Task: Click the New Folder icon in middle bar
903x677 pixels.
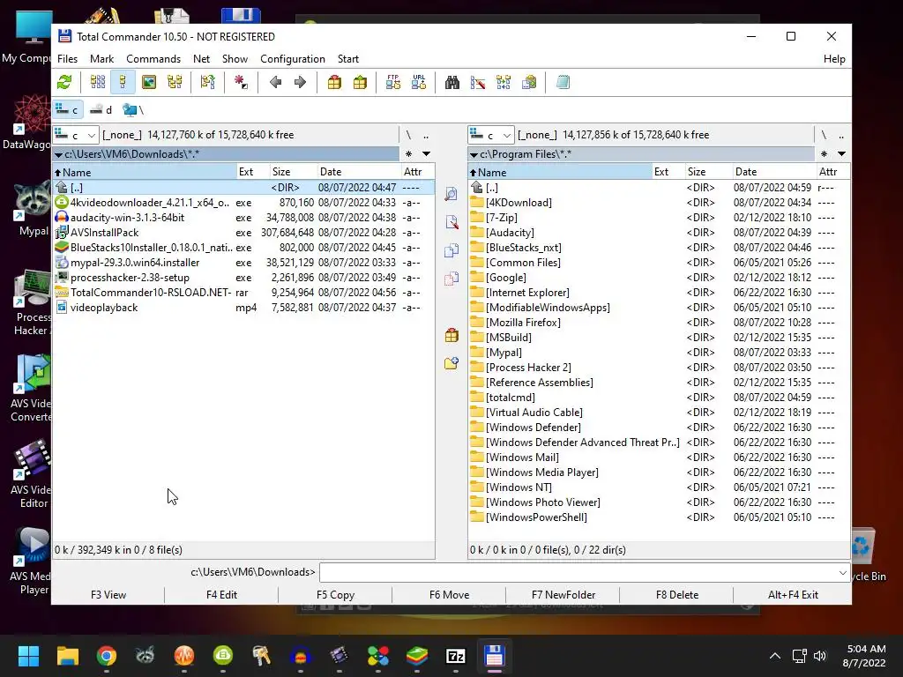Action: 451,363
